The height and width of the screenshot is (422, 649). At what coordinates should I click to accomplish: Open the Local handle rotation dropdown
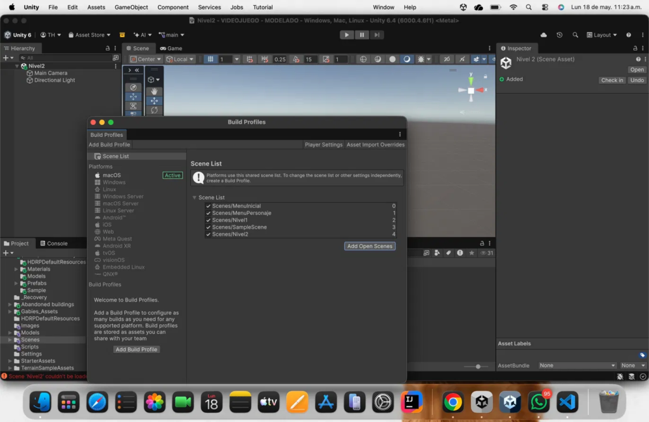click(179, 59)
